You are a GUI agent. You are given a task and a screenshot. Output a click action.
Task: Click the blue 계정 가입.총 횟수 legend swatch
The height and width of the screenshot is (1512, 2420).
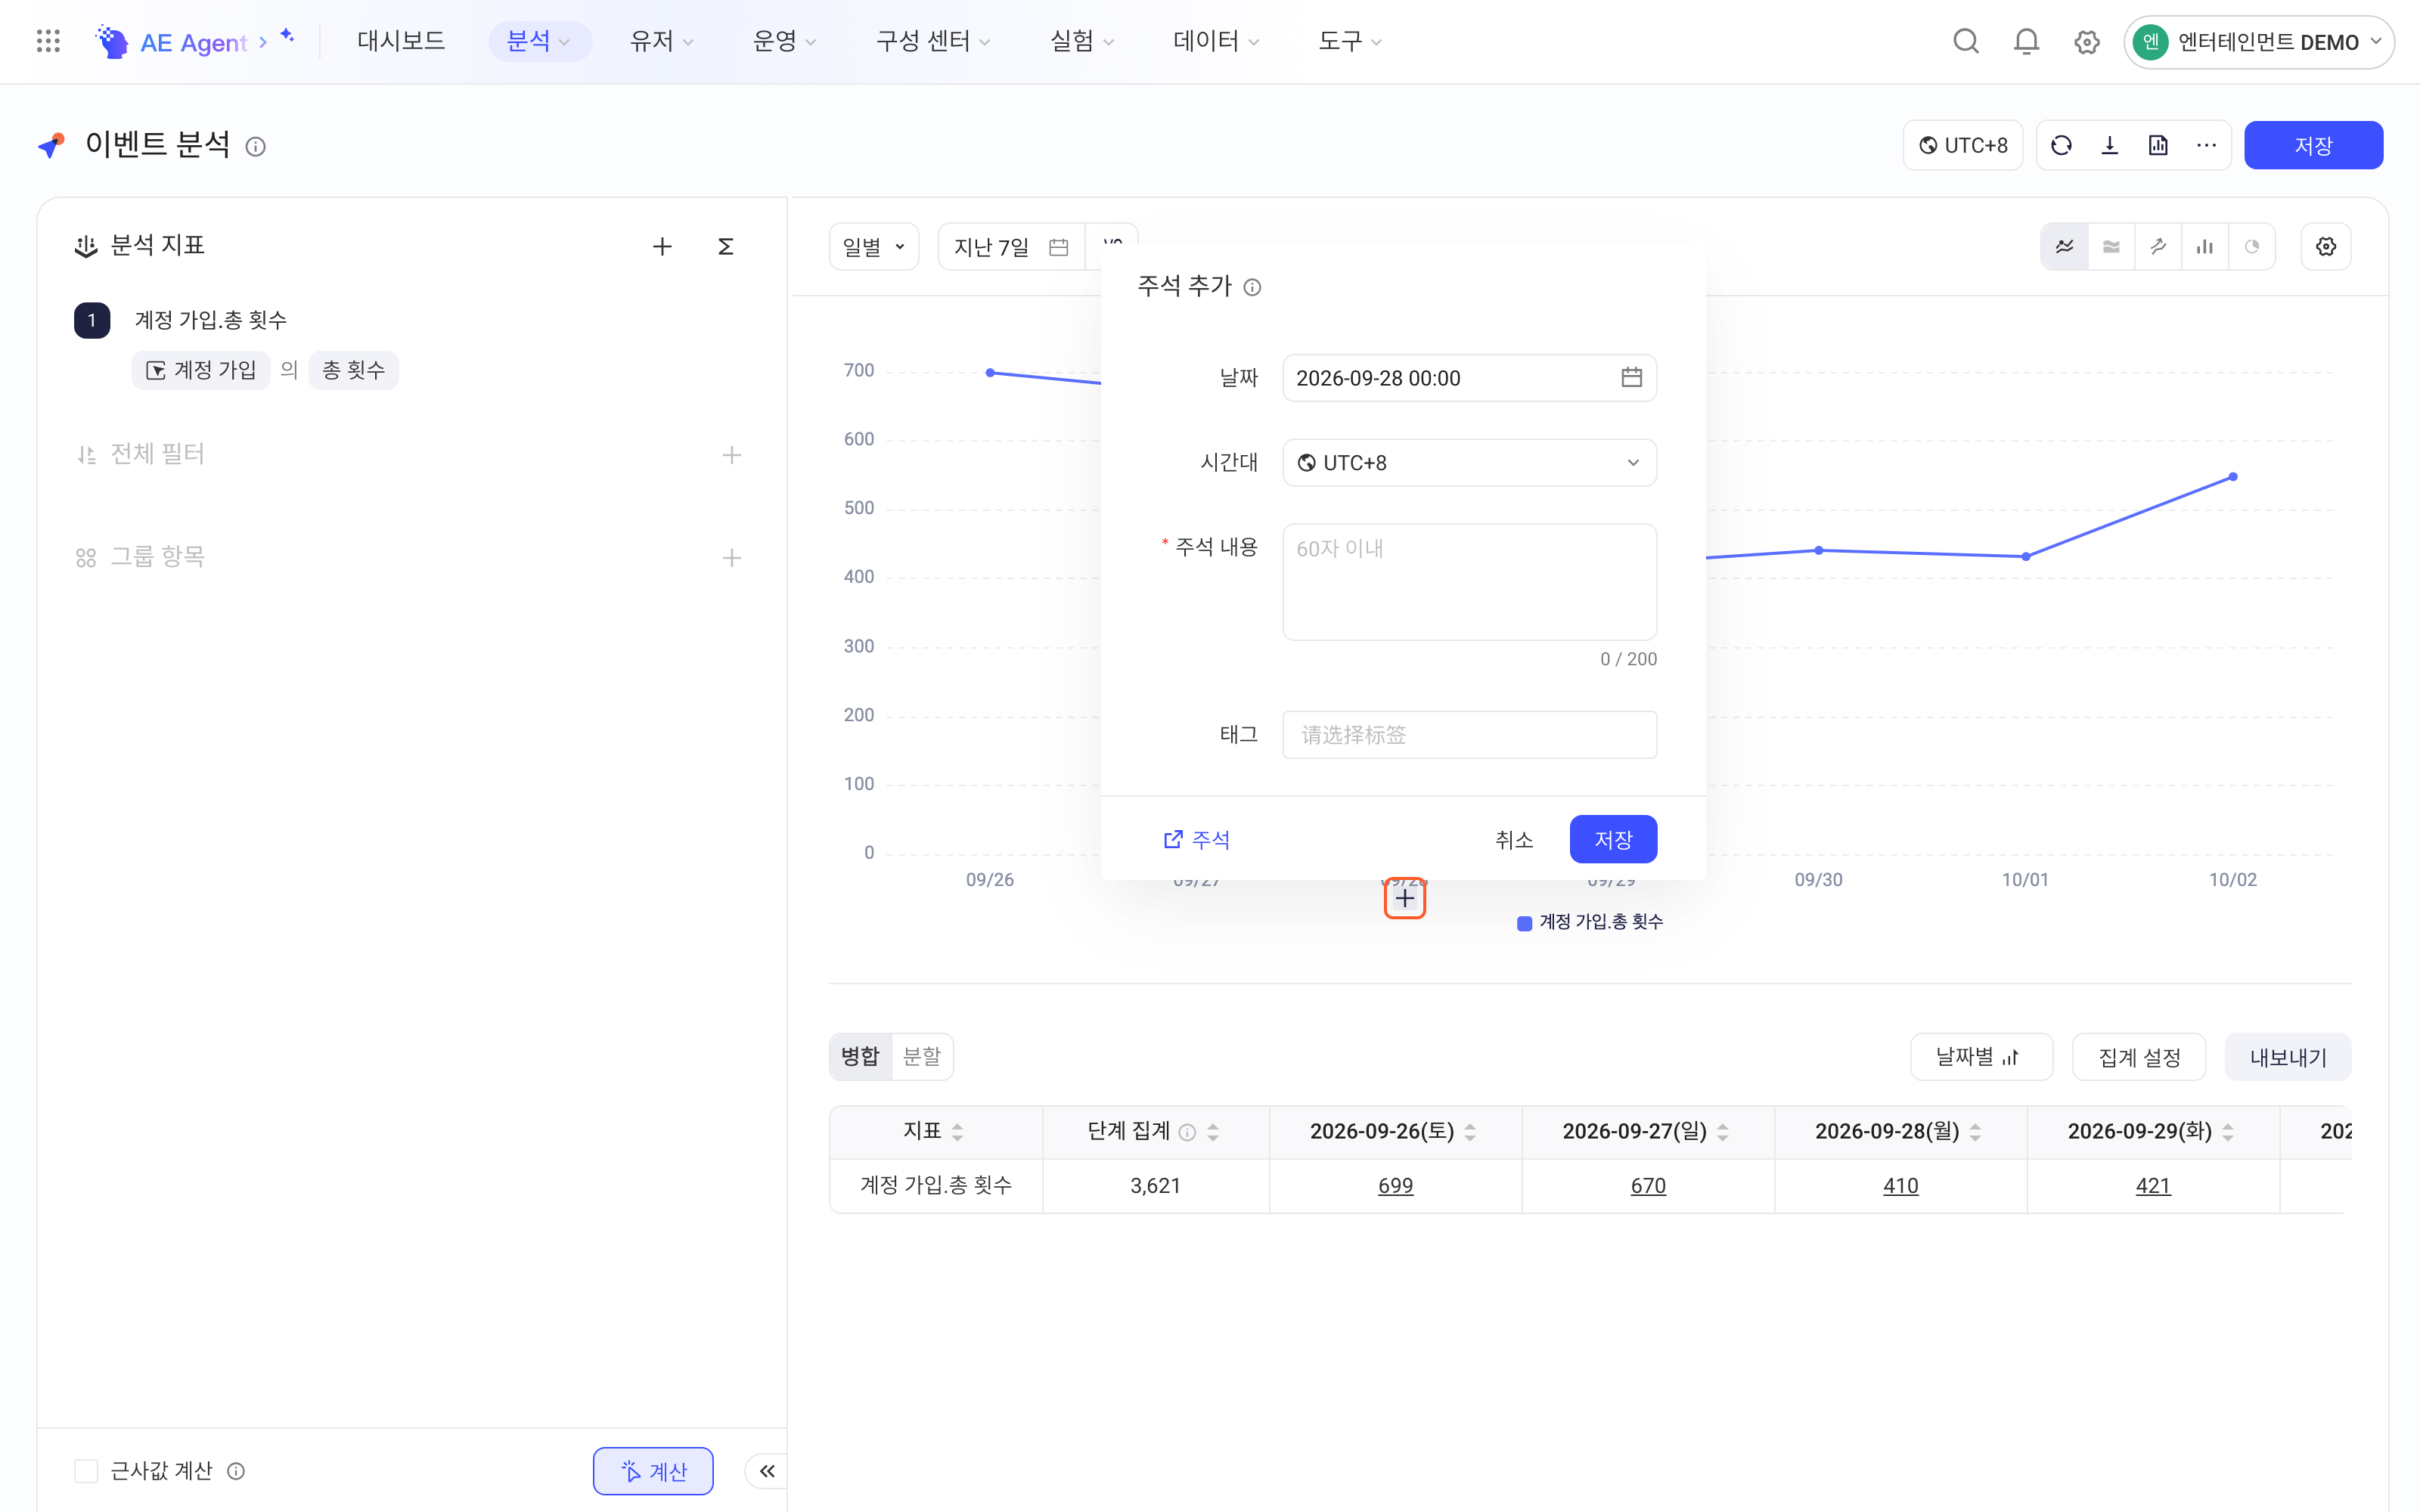point(1524,922)
